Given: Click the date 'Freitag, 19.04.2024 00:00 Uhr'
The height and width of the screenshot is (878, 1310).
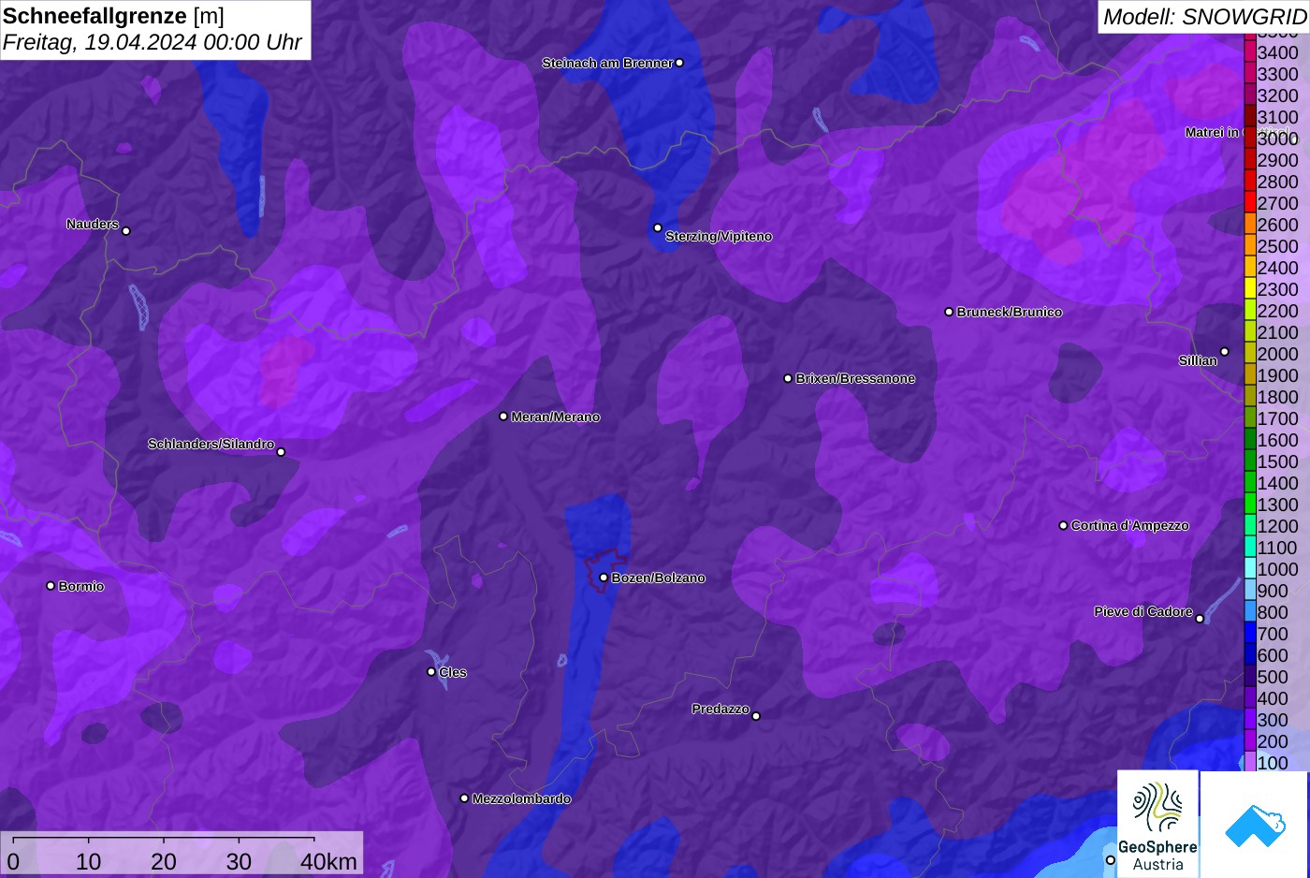Looking at the screenshot, I should 153,42.
